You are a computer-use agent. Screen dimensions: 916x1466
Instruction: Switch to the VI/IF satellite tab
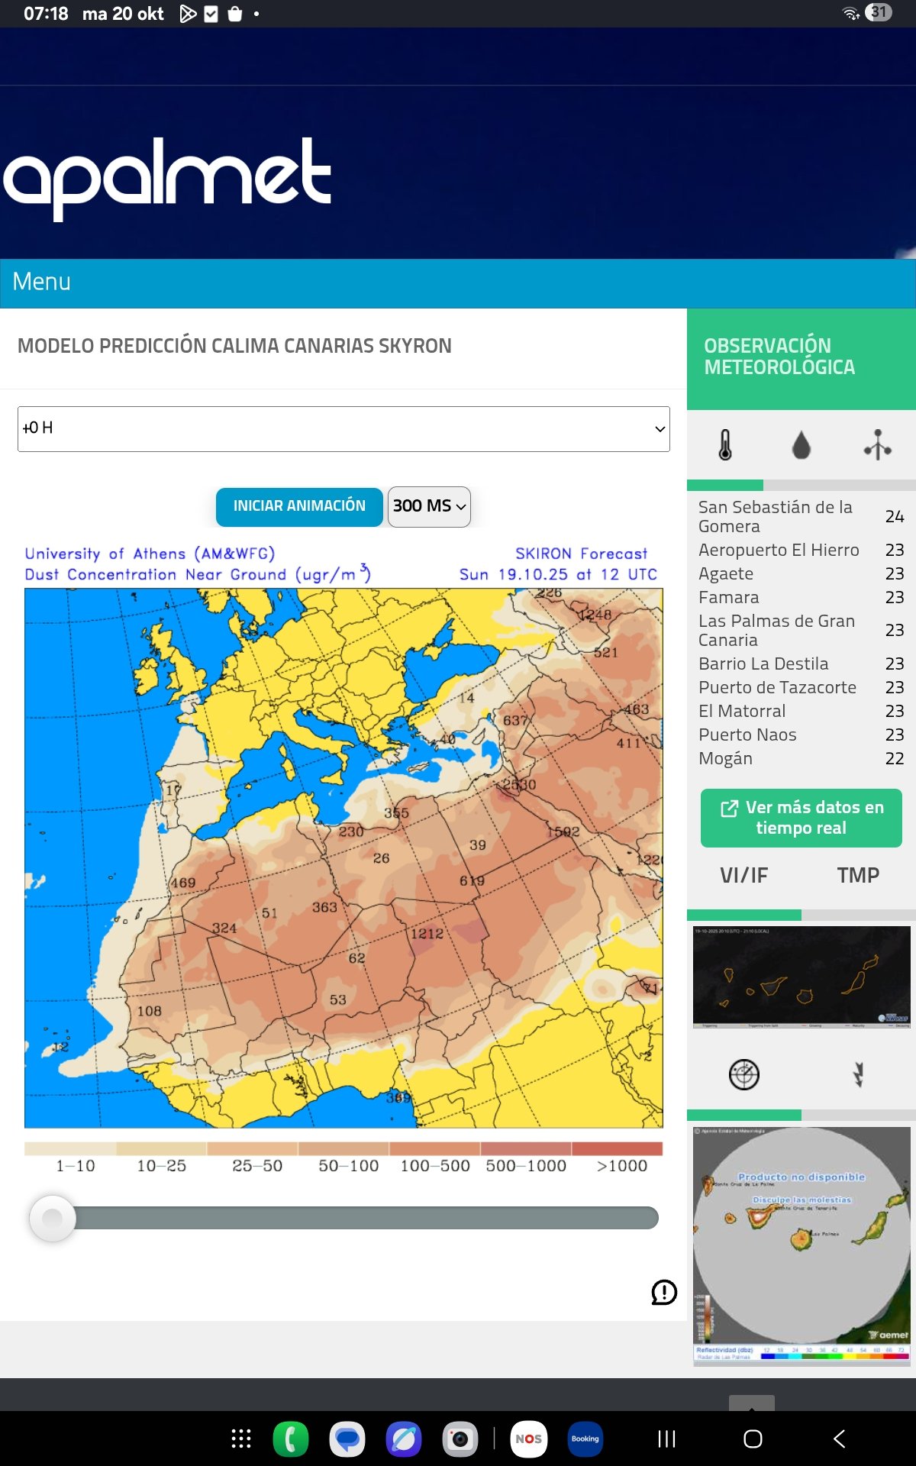pos(743,875)
